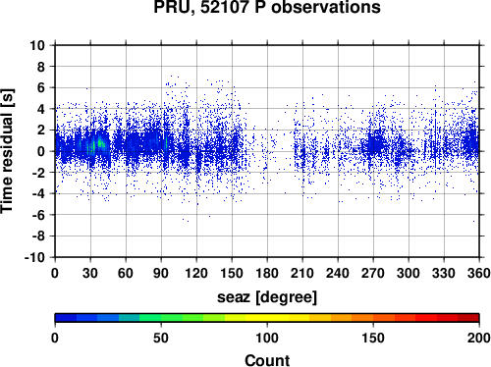Click the x-axis tick label 180
This screenshot has width=491, height=367.
[x=267, y=273]
